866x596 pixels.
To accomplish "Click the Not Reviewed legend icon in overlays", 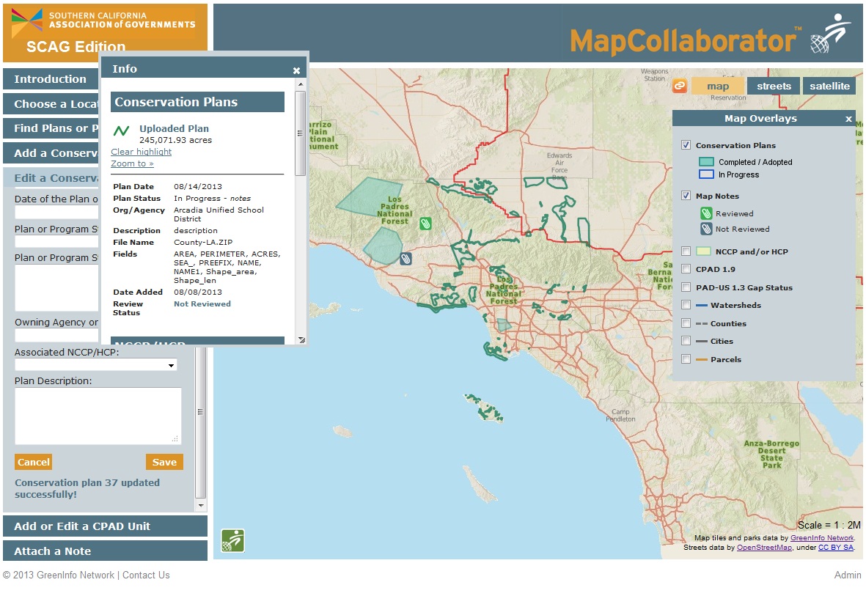I will [x=706, y=229].
